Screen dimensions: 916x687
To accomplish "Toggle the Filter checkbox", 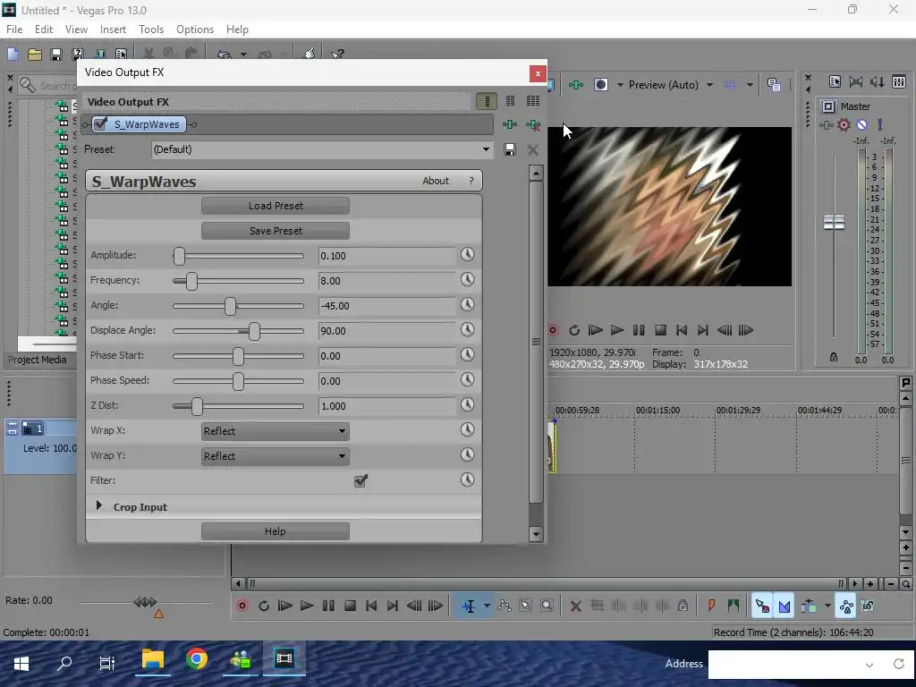I will click(361, 480).
